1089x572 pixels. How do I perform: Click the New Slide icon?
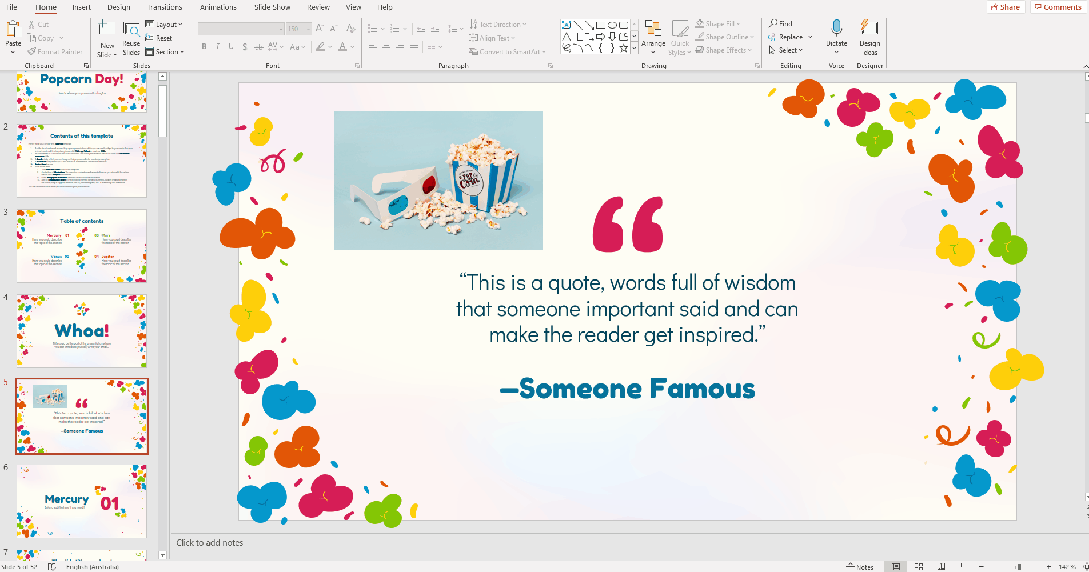pos(107,29)
